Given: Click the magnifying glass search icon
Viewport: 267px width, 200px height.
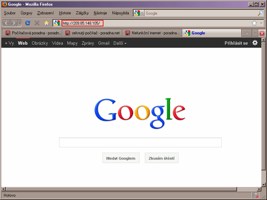Looking at the screenshot, I should [260, 13].
